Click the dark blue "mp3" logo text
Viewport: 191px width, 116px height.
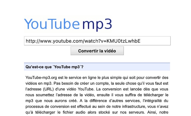tap(97, 25)
